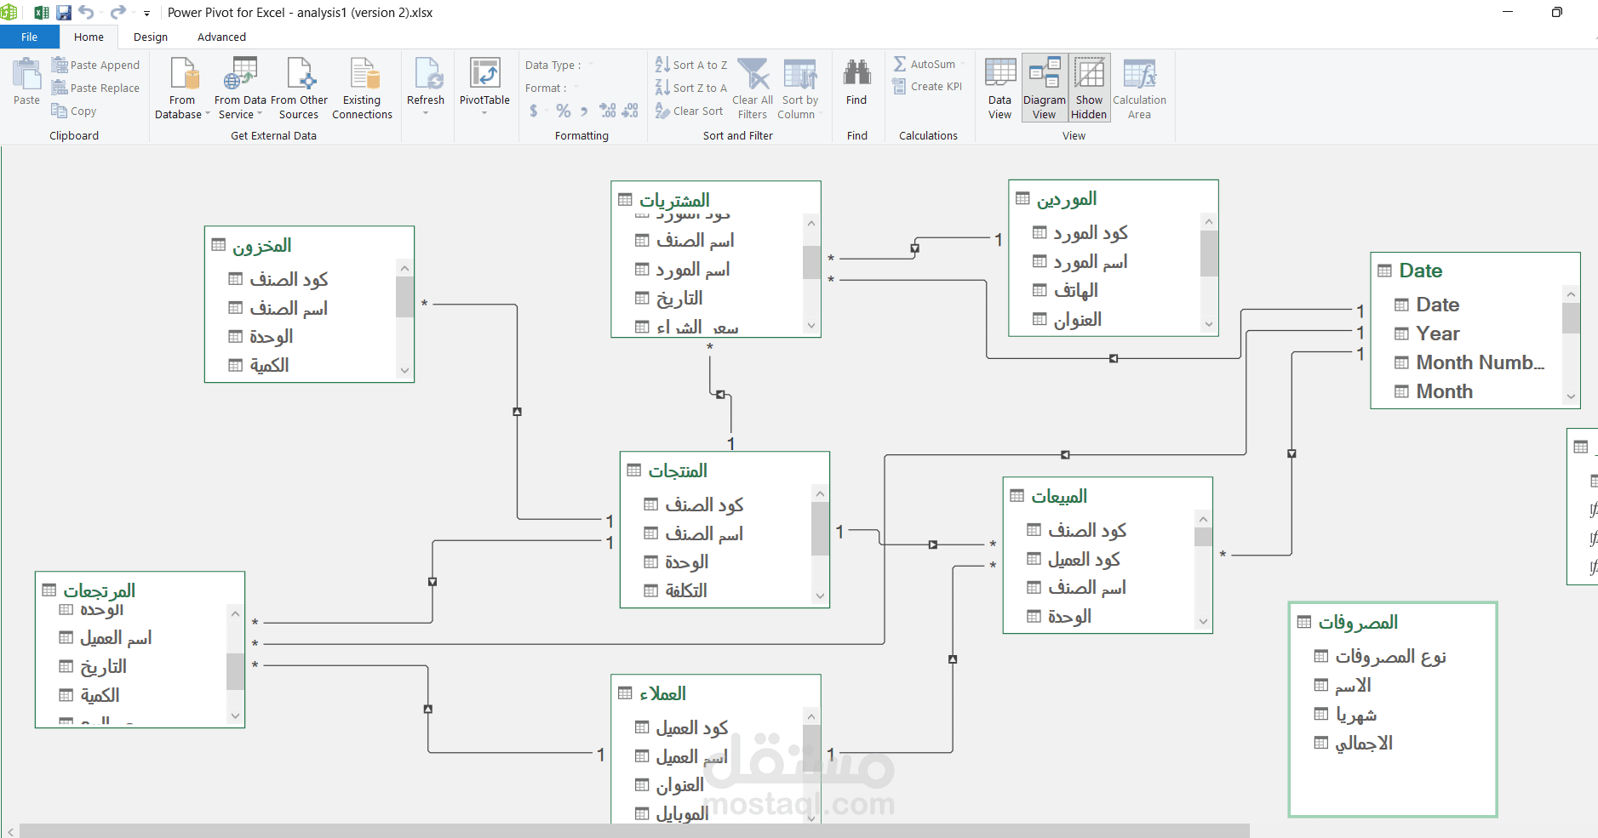Click the Paste Replace button
The height and width of the screenshot is (838, 1598).
95,88
